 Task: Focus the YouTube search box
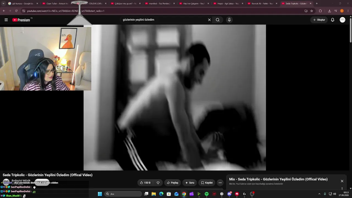click(x=164, y=20)
